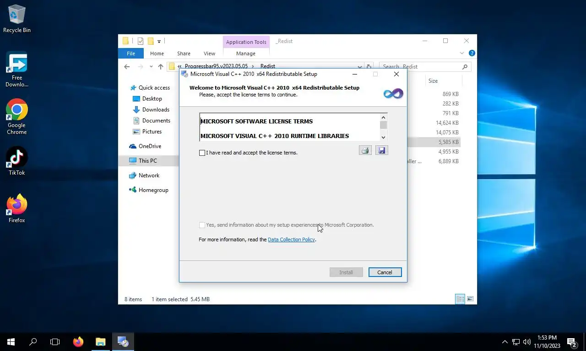586x351 pixels.
Task: Open Free Download Manager desktop icon
Action: 17,70
